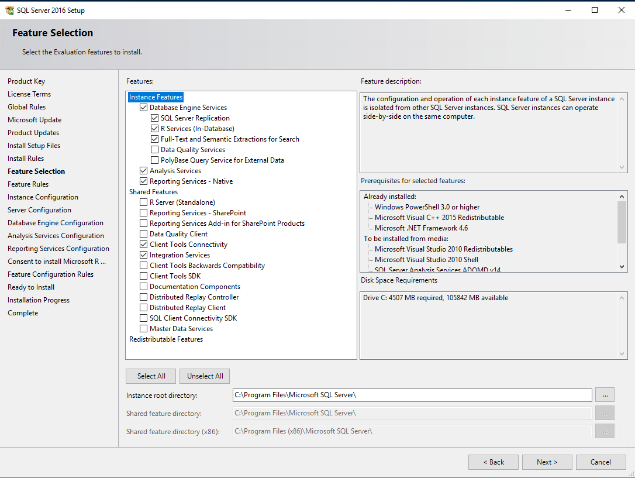Select the Feature Selection step
Image resolution: width=635 pixels, height=478 pixels.
tap(36, 172)
